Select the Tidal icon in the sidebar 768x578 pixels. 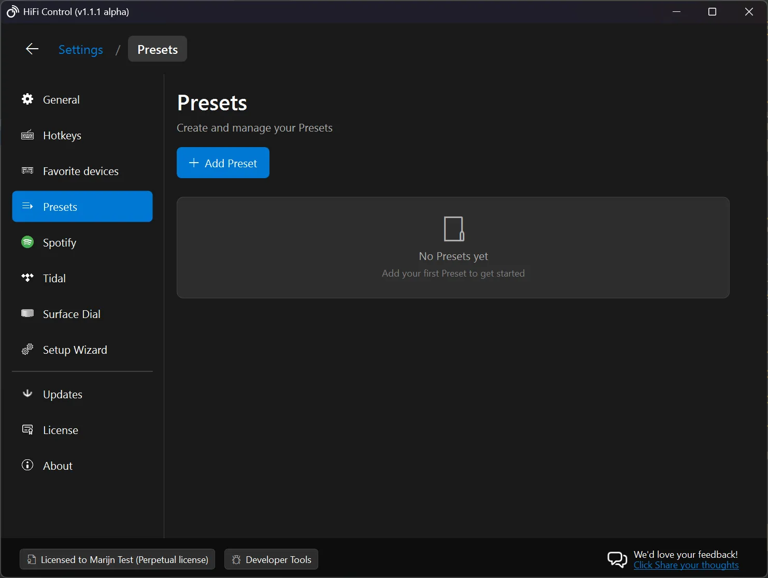click(x=27, y=278)
